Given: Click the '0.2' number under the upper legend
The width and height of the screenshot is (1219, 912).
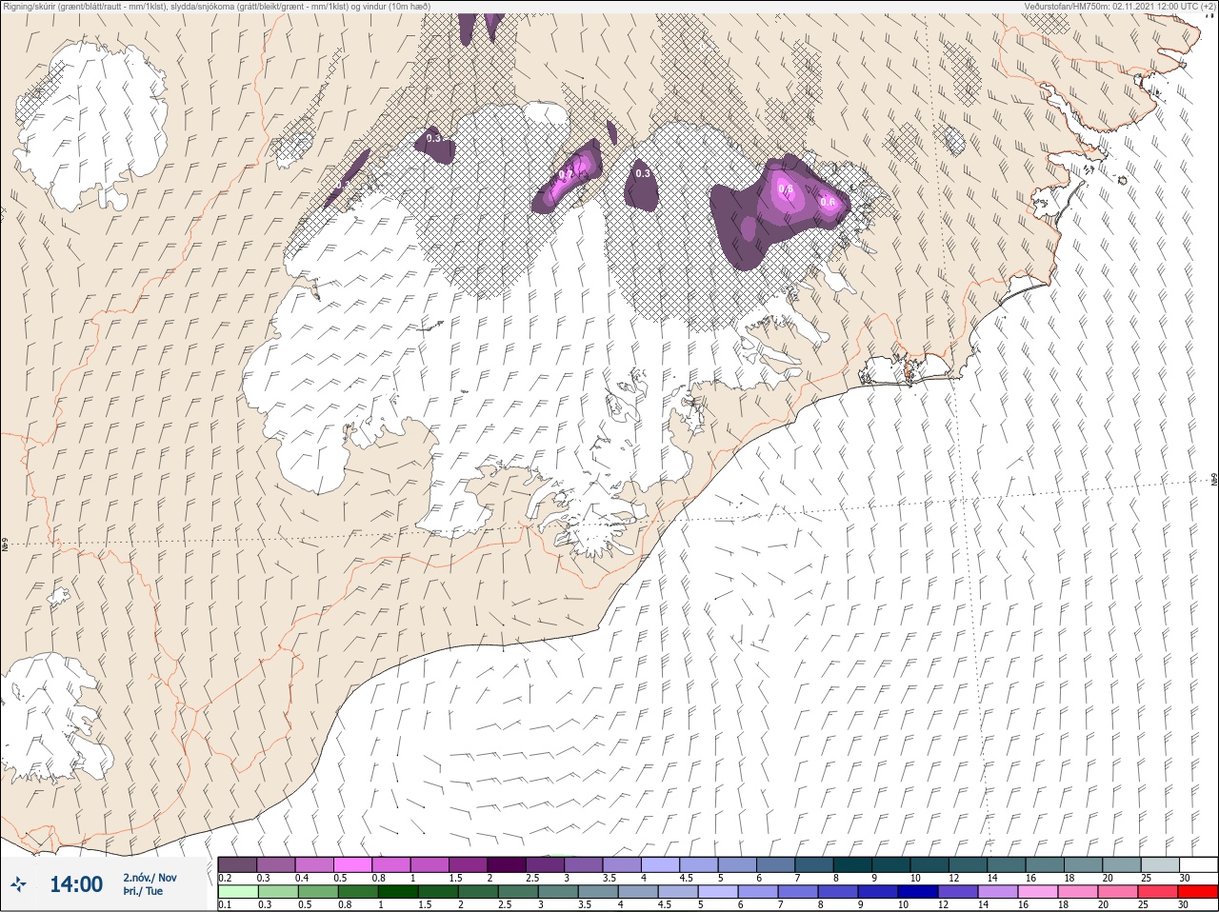Looking at the screenshot, I should pyautogui.click(x=225, y=878).
